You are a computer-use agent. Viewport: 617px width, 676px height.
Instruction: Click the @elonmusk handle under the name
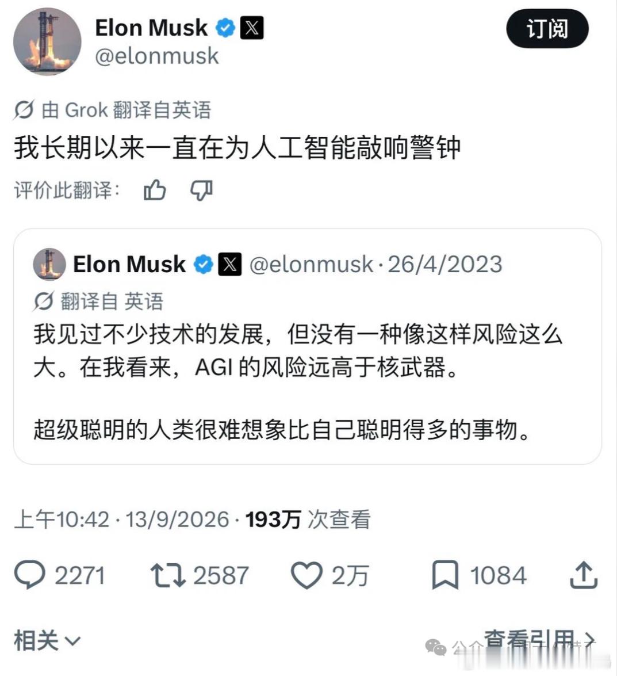tap(157, 56)
